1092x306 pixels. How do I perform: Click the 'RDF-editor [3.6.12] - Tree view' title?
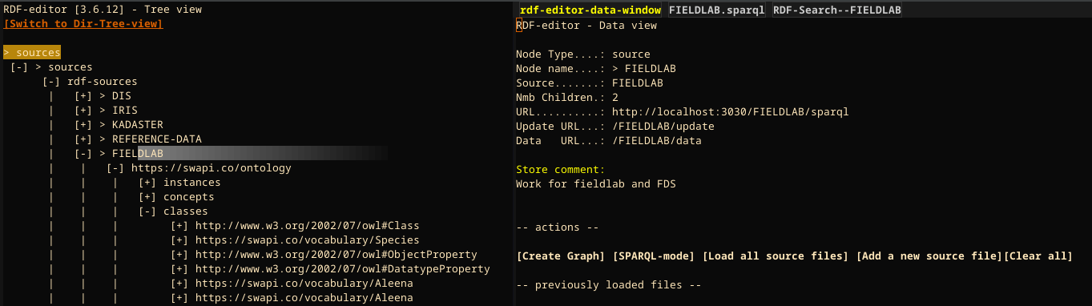pyautogui.click(x=103, y=10)
